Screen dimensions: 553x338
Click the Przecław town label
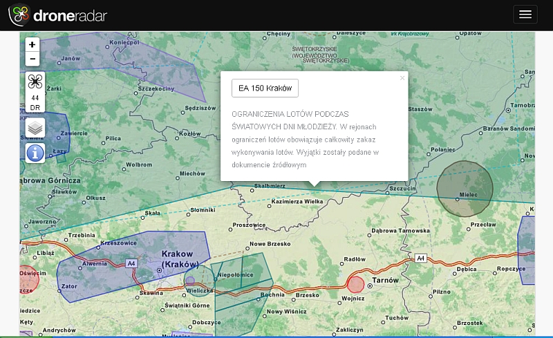pos(483,225)
